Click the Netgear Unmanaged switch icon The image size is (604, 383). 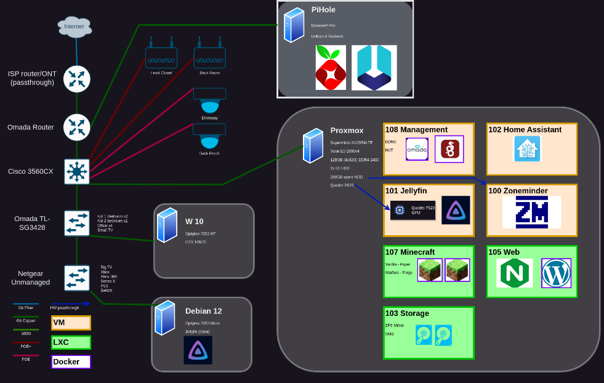pos(77,278)
